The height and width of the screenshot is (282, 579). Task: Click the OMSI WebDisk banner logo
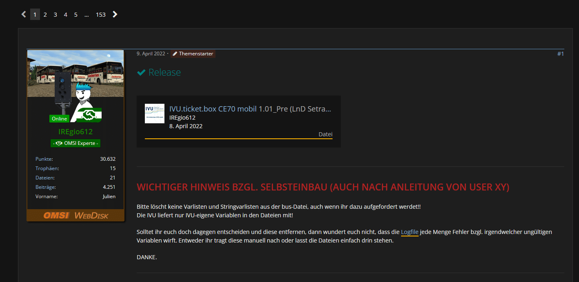pyautogui.click(x=75, y=215)
